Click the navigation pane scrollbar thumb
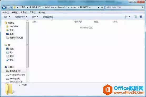The width and height of the screenshot is (146, 97). click(x=27, y=45)
